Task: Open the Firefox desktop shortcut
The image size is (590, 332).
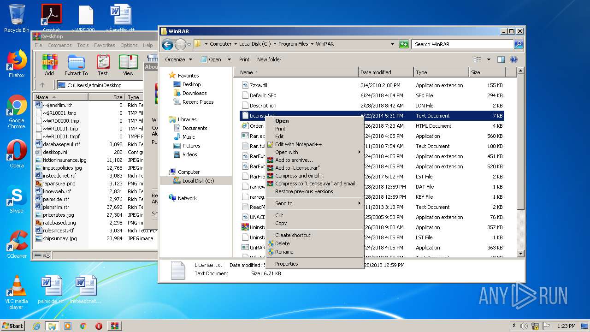Action: coord(17,64)
